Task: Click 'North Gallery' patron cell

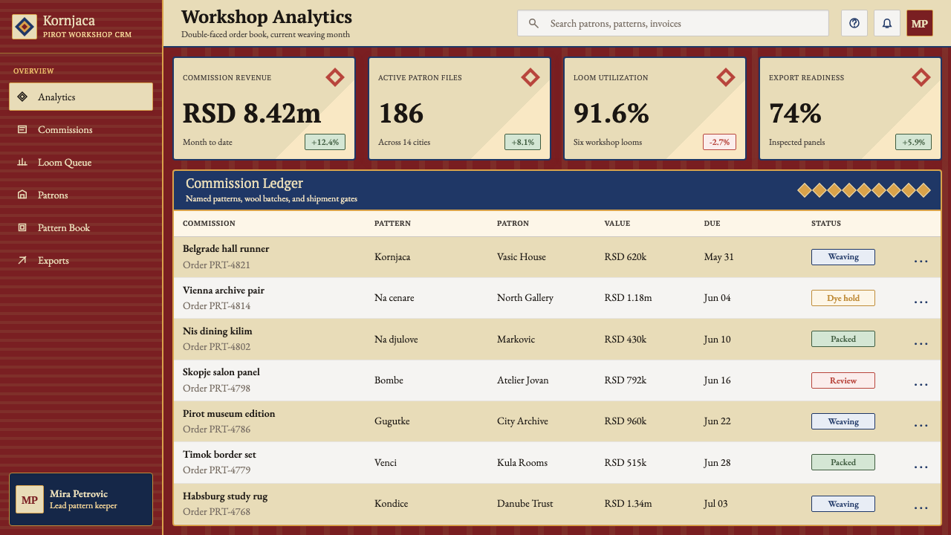Action: 525,298
